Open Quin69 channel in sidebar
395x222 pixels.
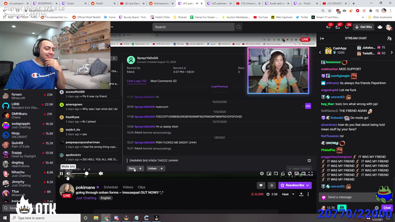click(28, 145)
